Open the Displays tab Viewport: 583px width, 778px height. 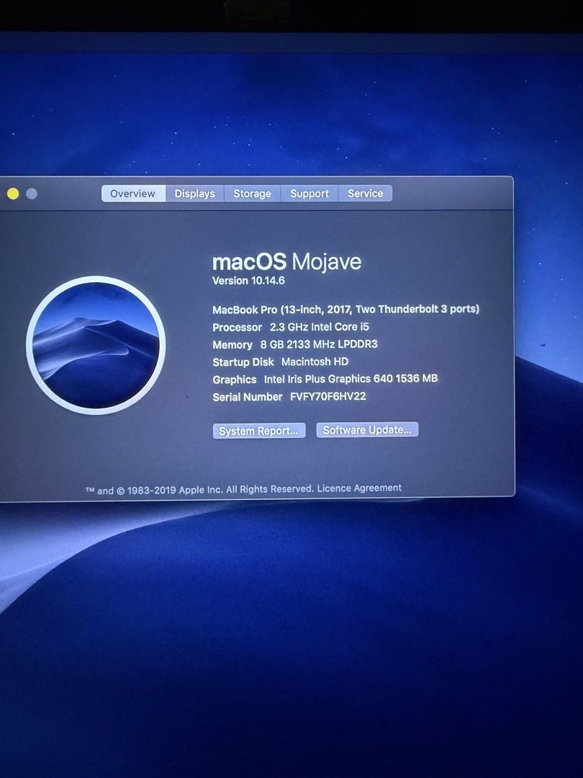coord(195,194)
